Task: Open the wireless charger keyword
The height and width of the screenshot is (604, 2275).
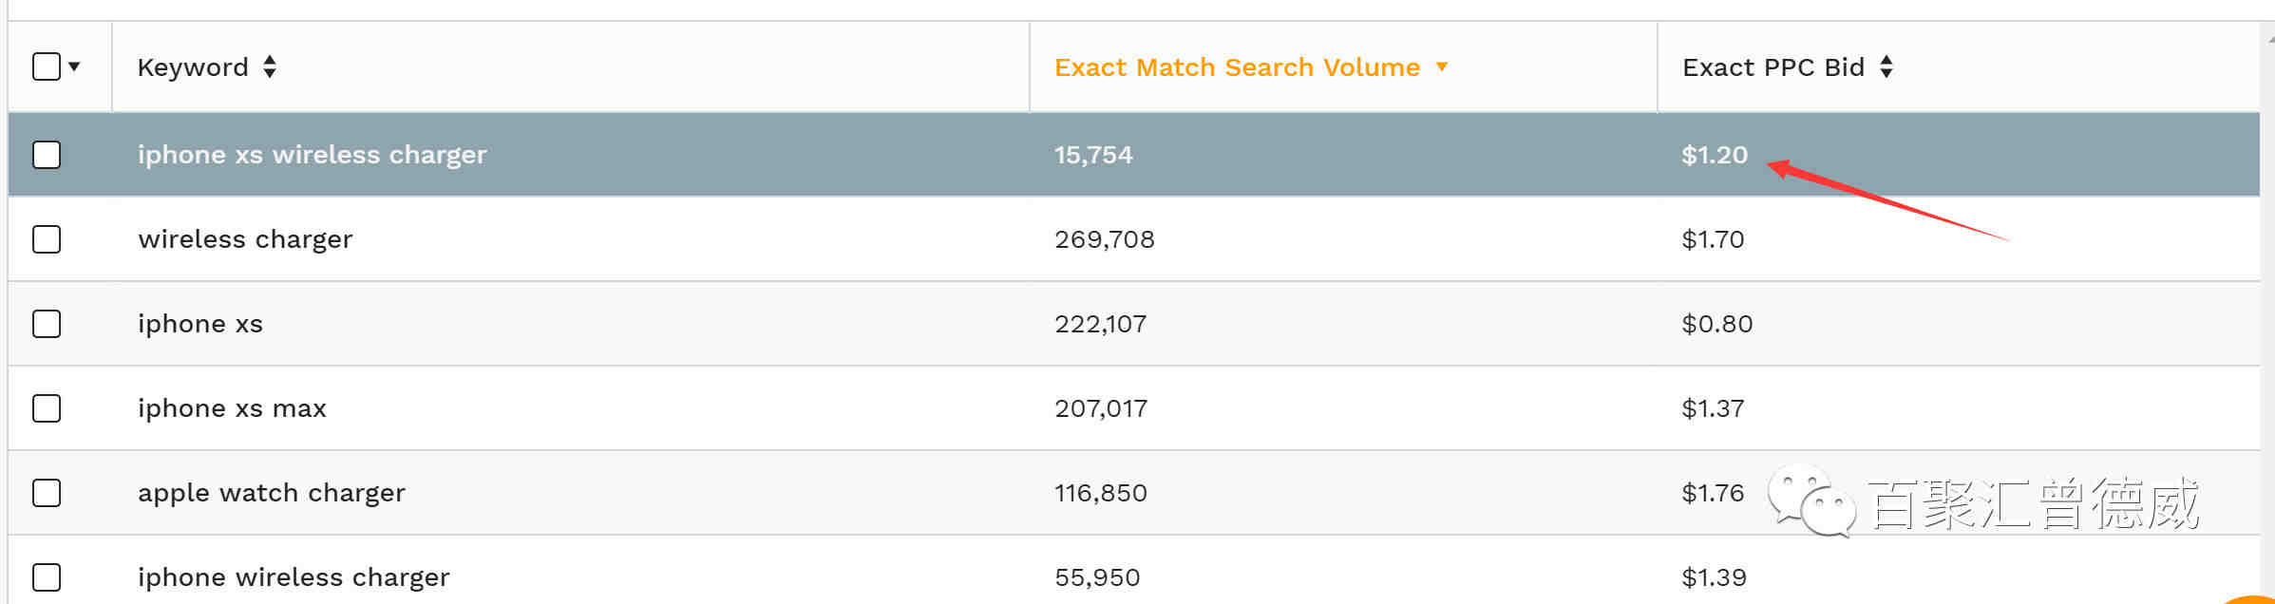Action: point(245,238)
